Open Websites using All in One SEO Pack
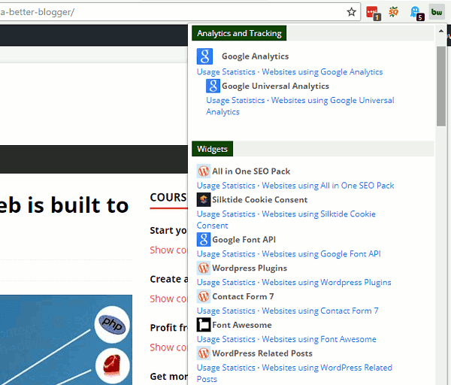The width and height of the screenshot is (451, 385). tap(328, 186)
